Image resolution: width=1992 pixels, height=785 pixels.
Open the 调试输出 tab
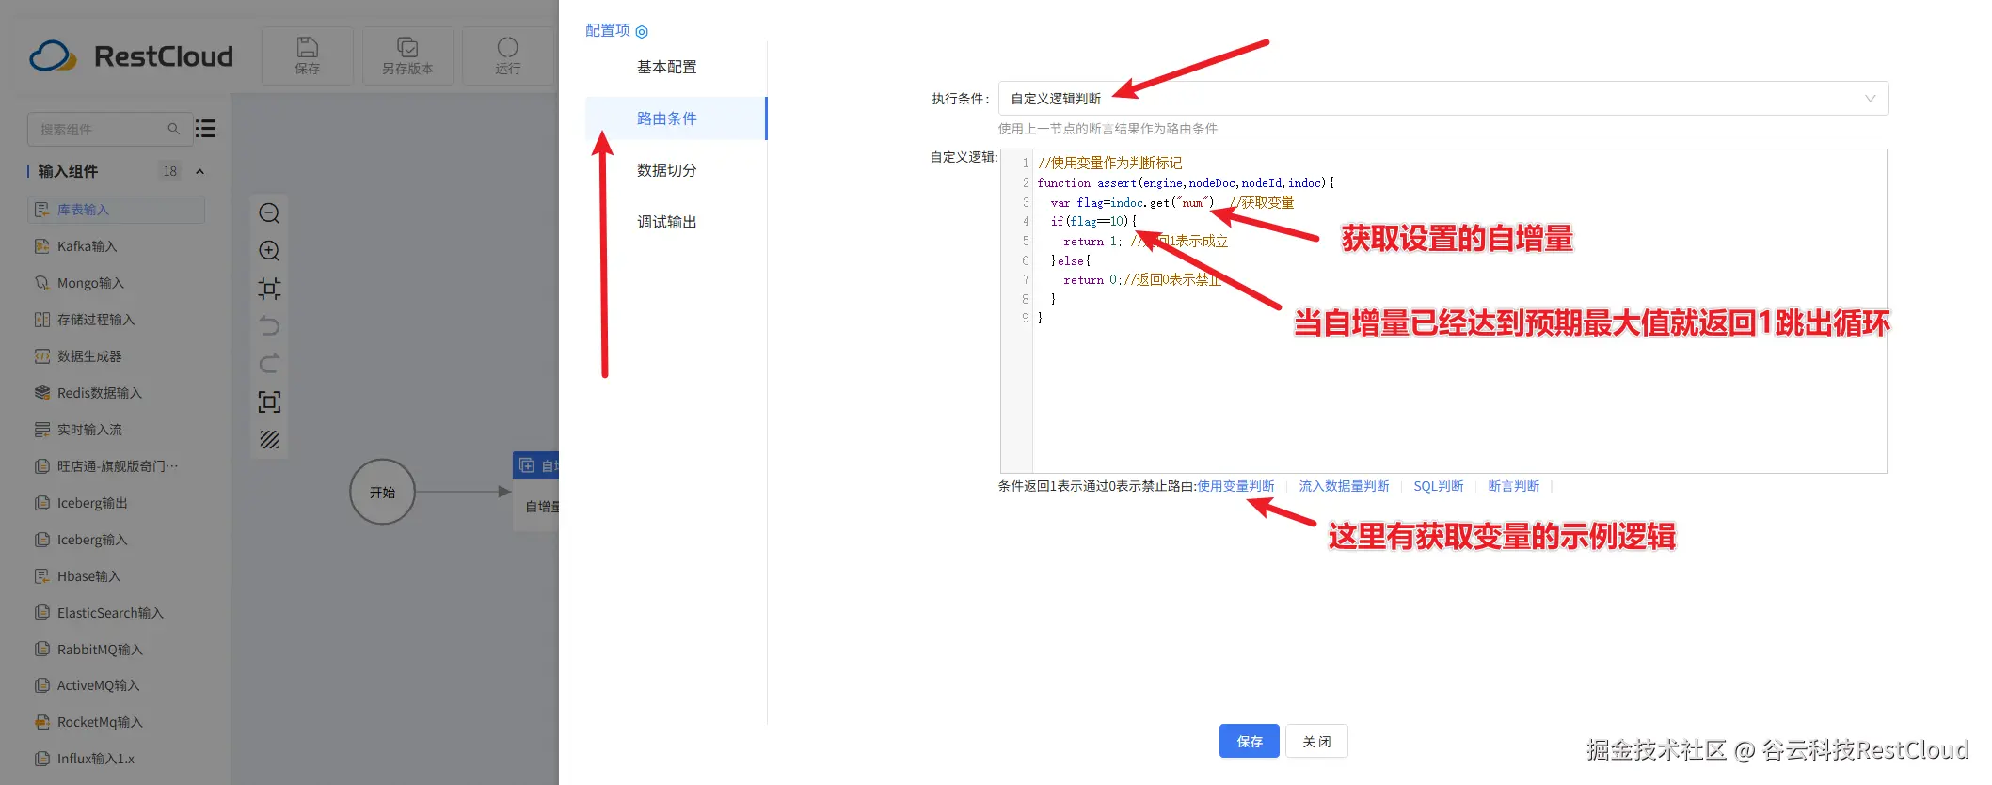click(x=666, y=222)
